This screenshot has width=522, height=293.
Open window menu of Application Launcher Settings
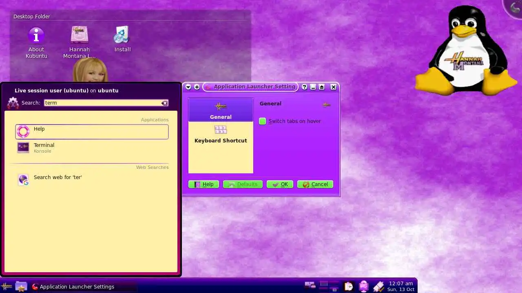[188, 87]
